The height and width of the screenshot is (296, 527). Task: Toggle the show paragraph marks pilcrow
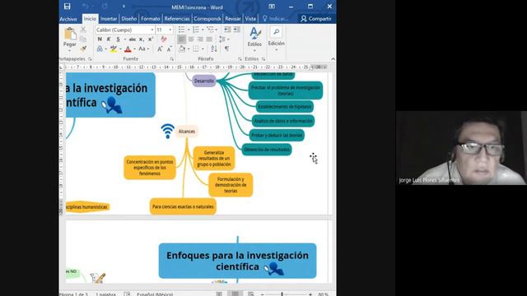click(227, 49)
